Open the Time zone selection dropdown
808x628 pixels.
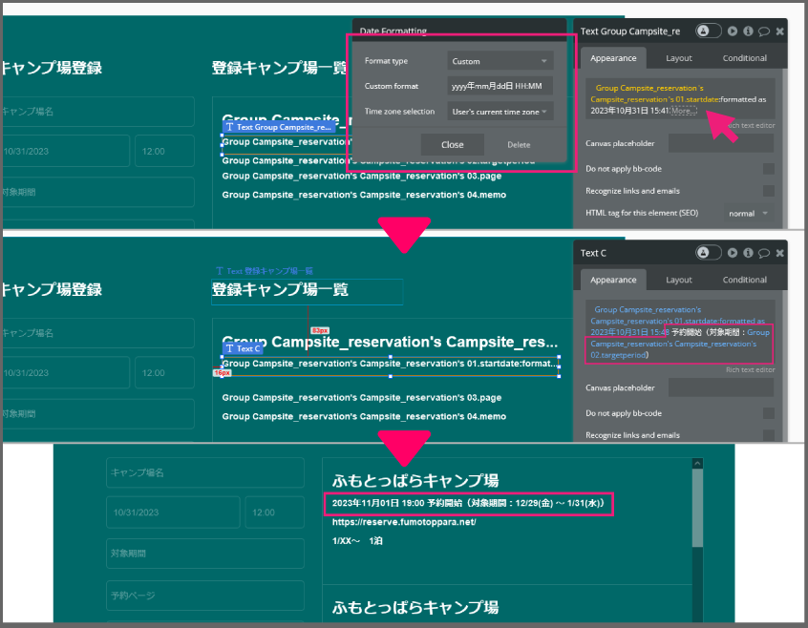click(x=500, y=111)
